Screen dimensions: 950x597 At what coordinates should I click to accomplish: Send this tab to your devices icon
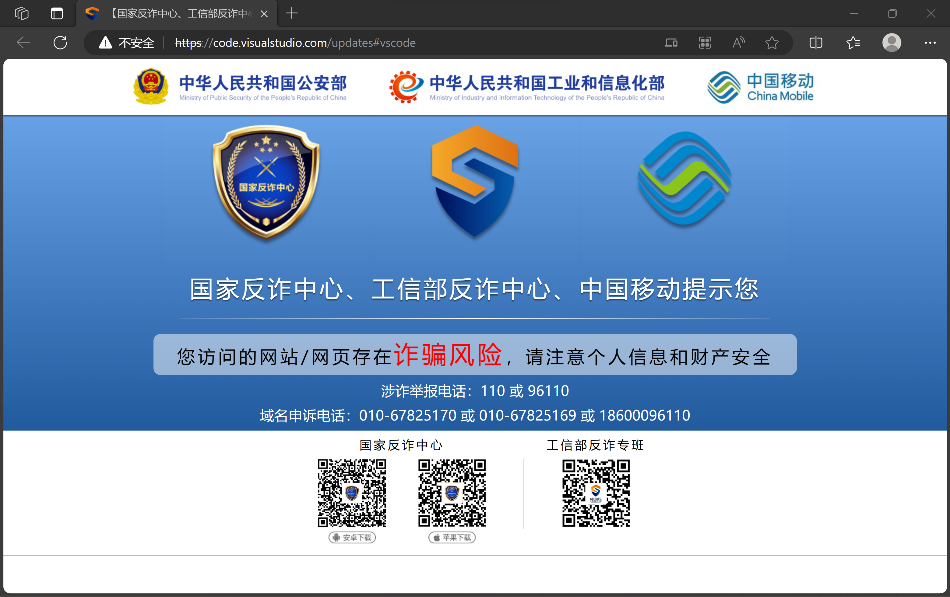pos(671,43)
